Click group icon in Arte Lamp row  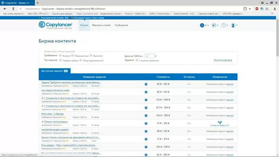(x=146, y=115)
